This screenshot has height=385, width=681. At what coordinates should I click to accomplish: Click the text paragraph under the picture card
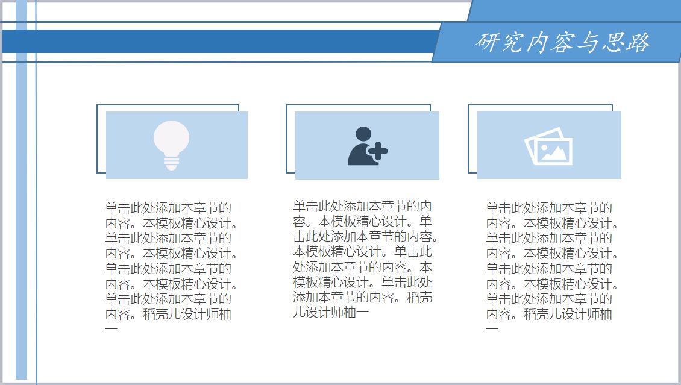(551, 268)
